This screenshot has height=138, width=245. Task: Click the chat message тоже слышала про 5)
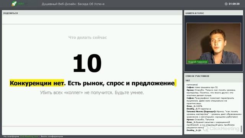click(206, 87)
